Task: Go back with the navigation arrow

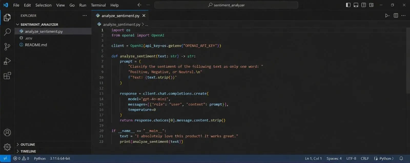Action: [139, 5]
